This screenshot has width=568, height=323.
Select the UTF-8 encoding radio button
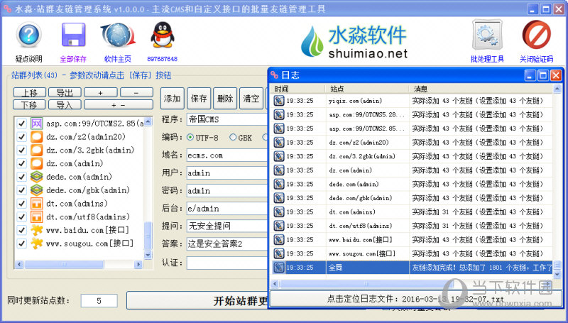[190, 137]
